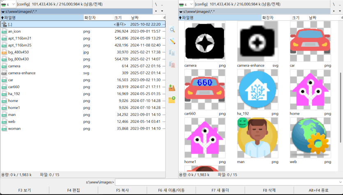Click the SVG file icon beside camera-enhance

(4, 73)
